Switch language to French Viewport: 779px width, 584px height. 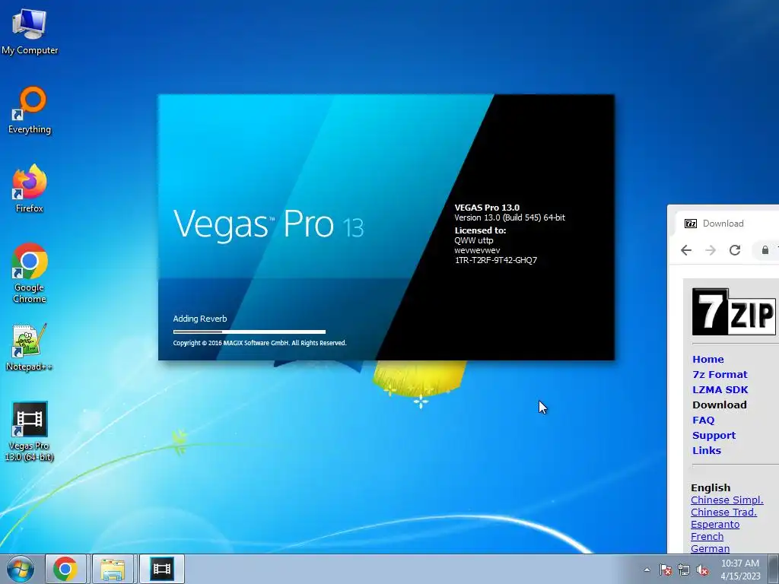tap(707, 536)
